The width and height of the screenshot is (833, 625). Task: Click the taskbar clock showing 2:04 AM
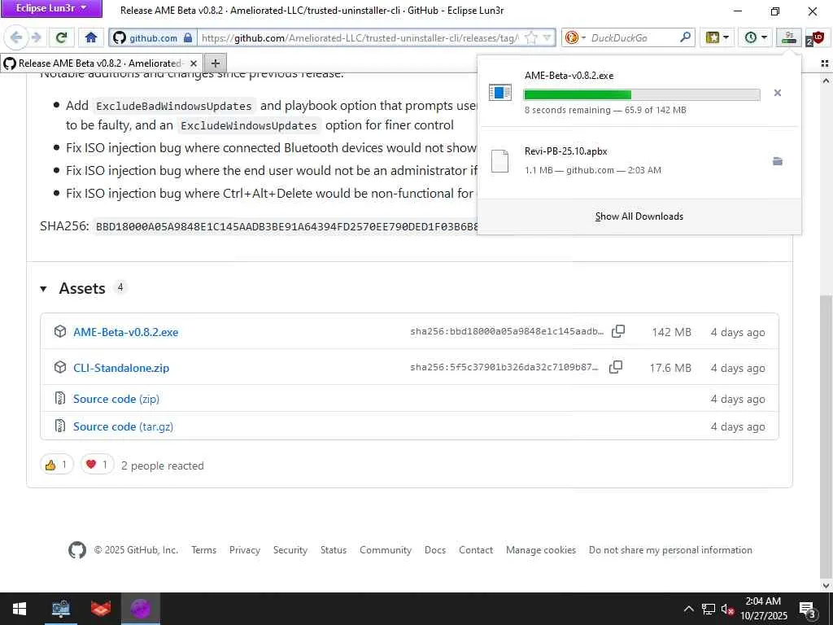tap(763, 609)
